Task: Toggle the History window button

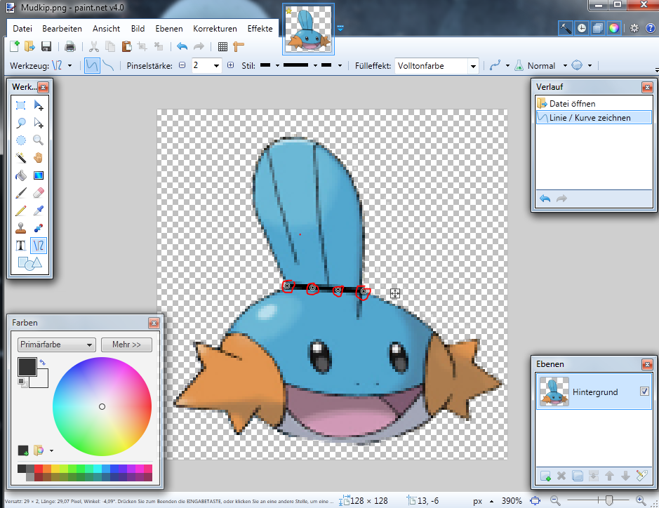Action: point(582,28)
